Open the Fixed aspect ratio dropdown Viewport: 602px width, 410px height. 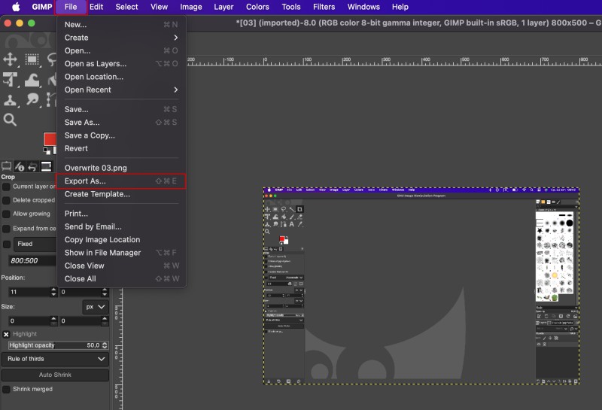35,244
